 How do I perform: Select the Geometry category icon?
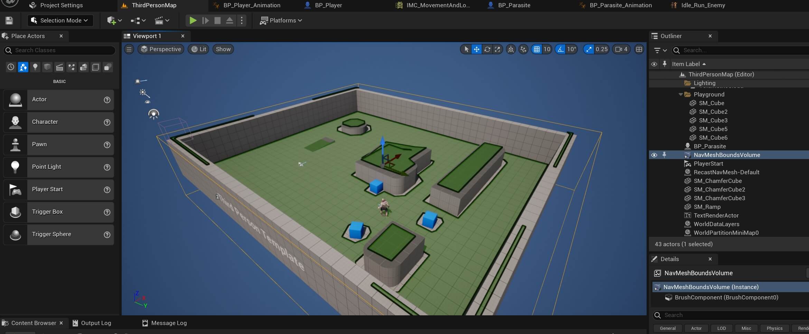click(x=84, y=67)
